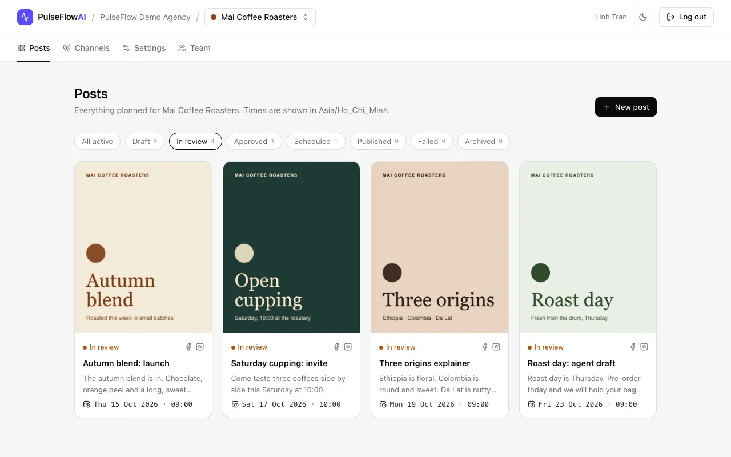Click the Saturday cupping: invite title
This screenshot has height=457, width=731.
point(279,363)
